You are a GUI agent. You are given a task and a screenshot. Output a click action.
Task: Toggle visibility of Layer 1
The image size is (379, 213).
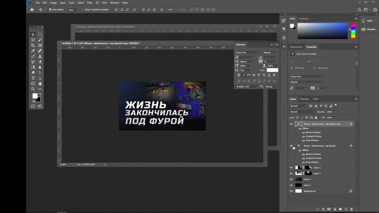tap(291, 185)
